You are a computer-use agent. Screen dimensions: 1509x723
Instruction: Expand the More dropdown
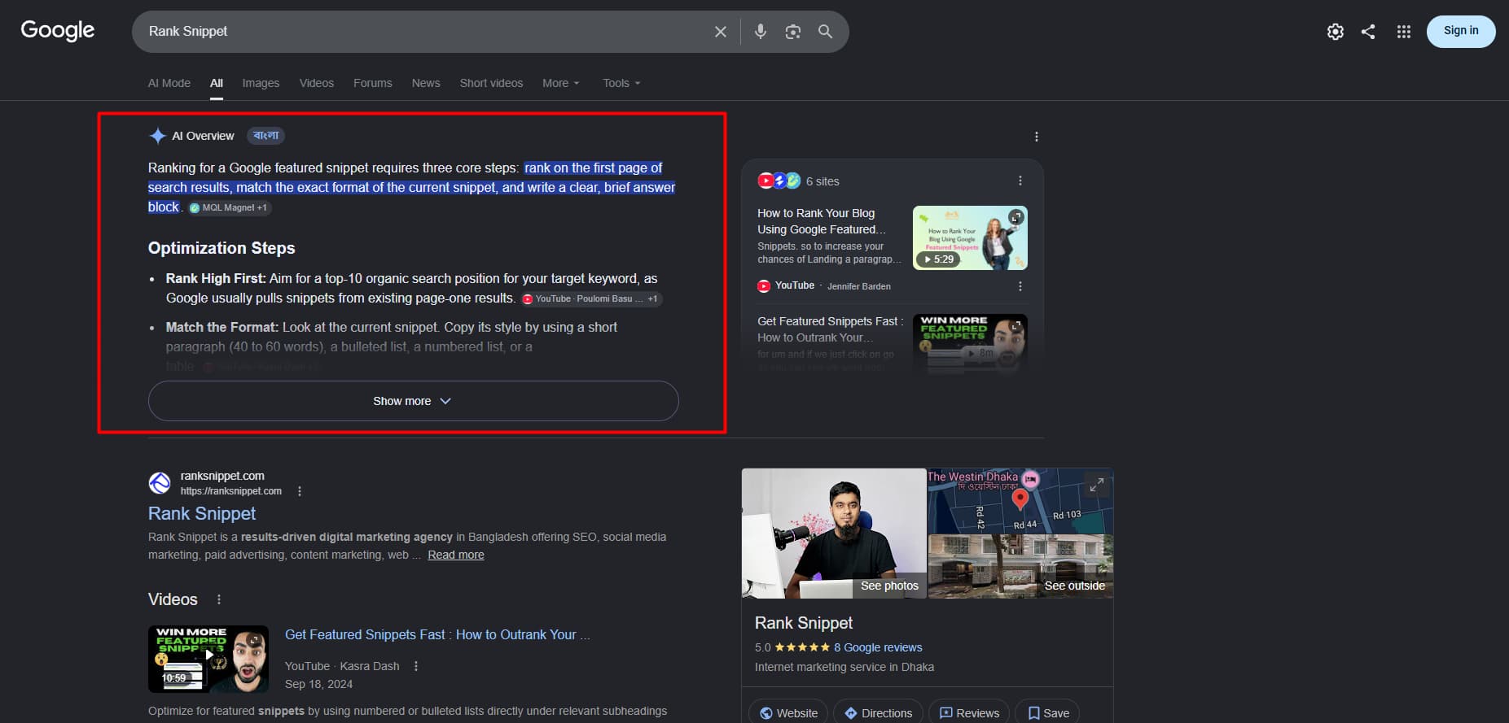561,83
